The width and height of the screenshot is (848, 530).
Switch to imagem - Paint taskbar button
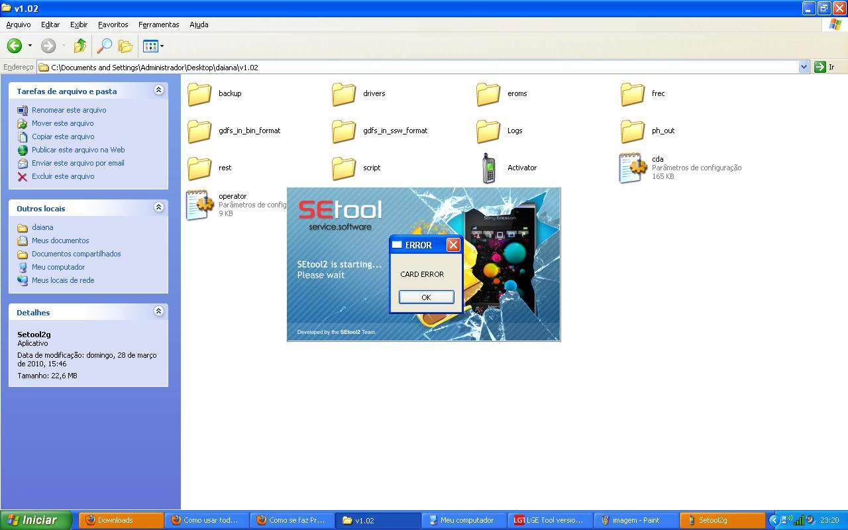635,520
